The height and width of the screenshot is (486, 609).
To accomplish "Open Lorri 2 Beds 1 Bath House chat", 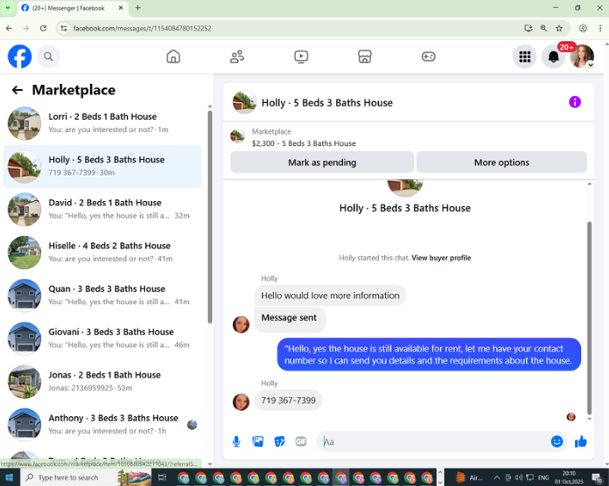I will [x=102, y=123].
